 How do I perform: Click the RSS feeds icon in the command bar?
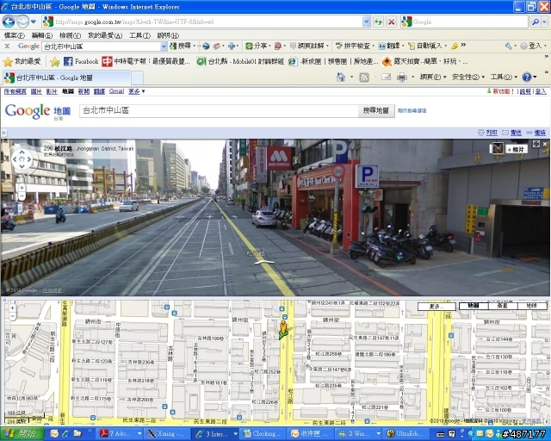[x=364, y=77]
